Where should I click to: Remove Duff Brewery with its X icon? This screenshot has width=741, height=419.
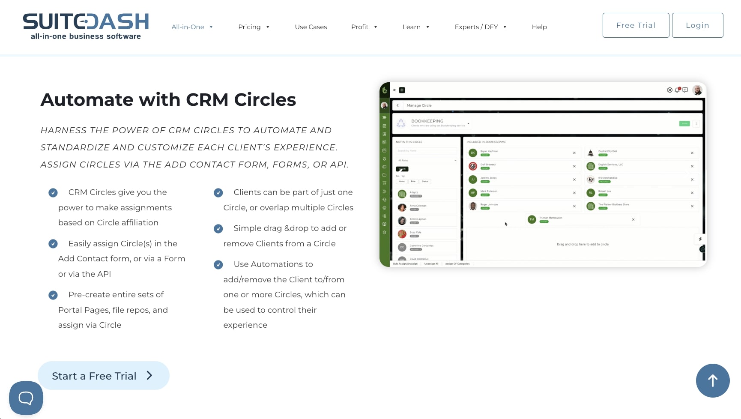(x=574, y=166)
